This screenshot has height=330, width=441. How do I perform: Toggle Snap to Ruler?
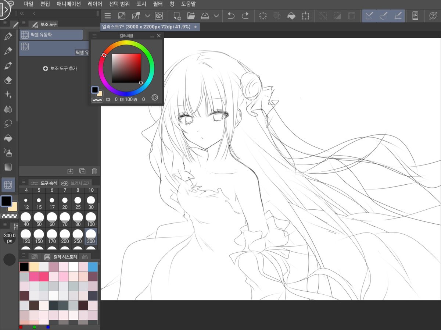[369, 16]
